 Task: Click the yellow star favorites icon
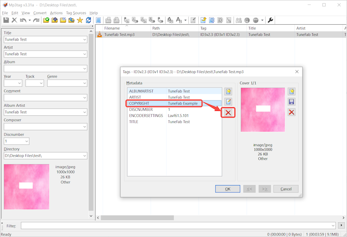(x=80, y=20)
